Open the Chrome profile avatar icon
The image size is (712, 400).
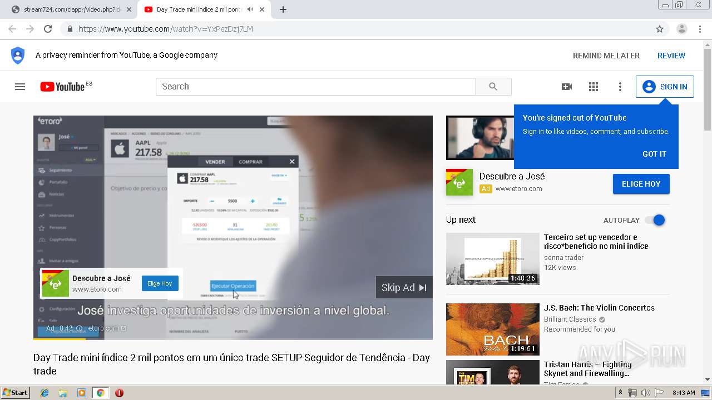pos(681,29)
